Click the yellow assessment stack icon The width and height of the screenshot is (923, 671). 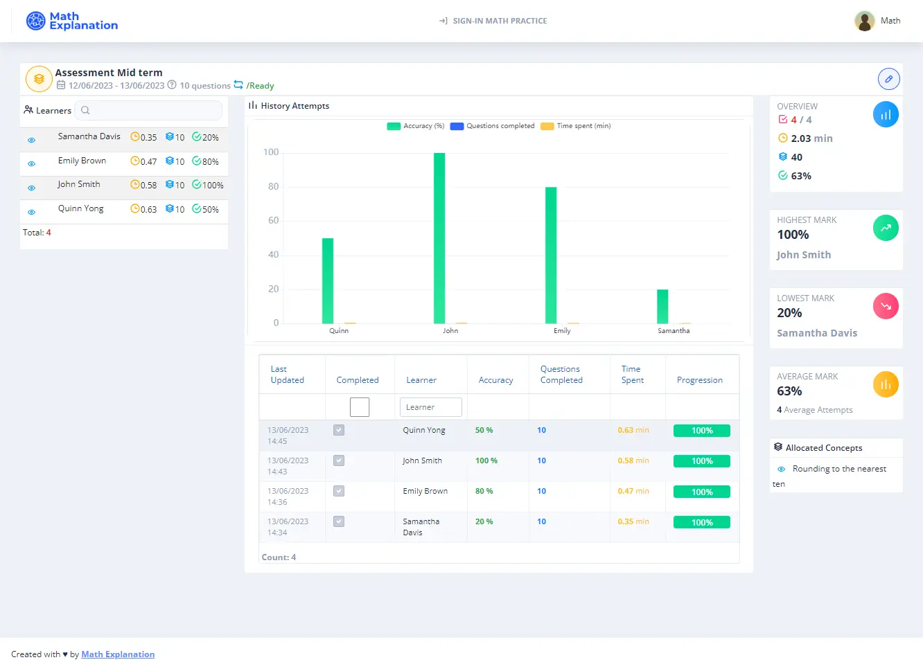(39, 79)
